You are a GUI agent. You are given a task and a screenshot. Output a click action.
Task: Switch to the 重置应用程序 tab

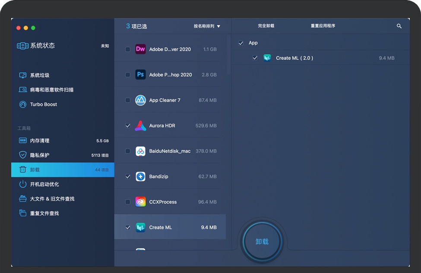click(x=323, y=26)
